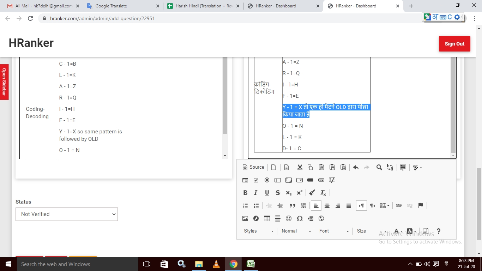This screenshot has width=482, height=271.
Task: Toggle Underline formatting
Action: (267, 193)
